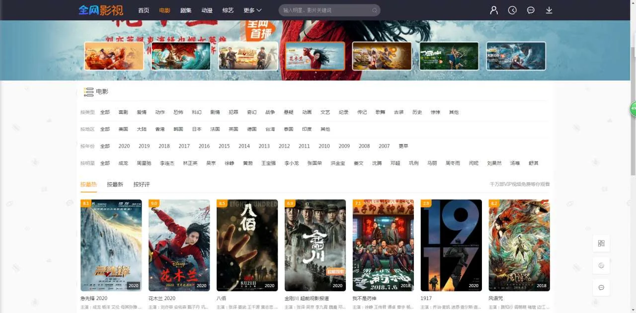Show the QR code floating button
The width and height of the screenshot is (636, 313).
[601, 243]
